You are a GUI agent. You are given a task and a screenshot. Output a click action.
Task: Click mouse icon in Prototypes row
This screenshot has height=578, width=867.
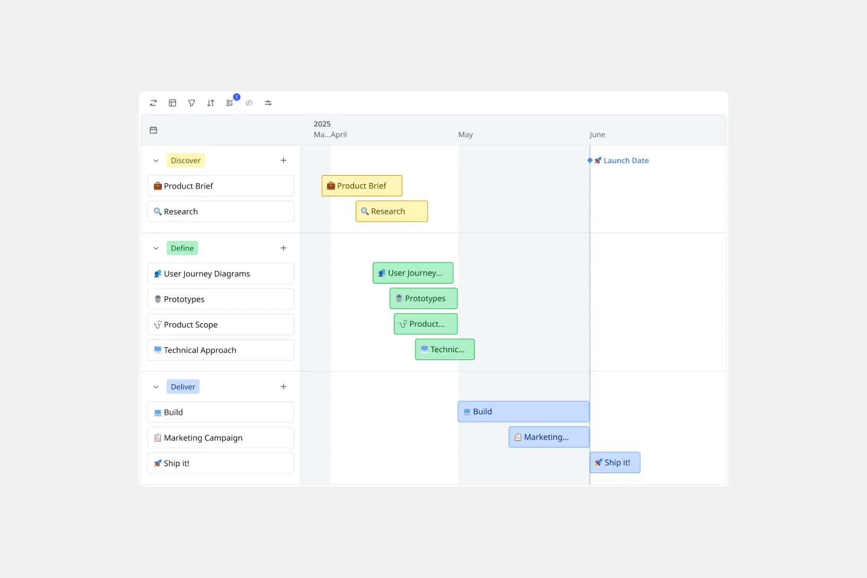pos(158,299)
